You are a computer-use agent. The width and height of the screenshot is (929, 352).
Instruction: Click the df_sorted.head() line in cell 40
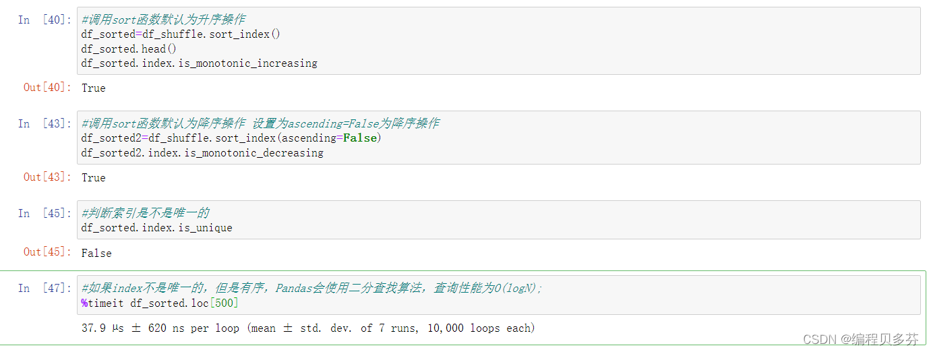point(129,49)
